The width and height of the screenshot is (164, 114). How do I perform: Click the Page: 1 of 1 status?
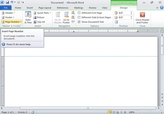point(8,112)
